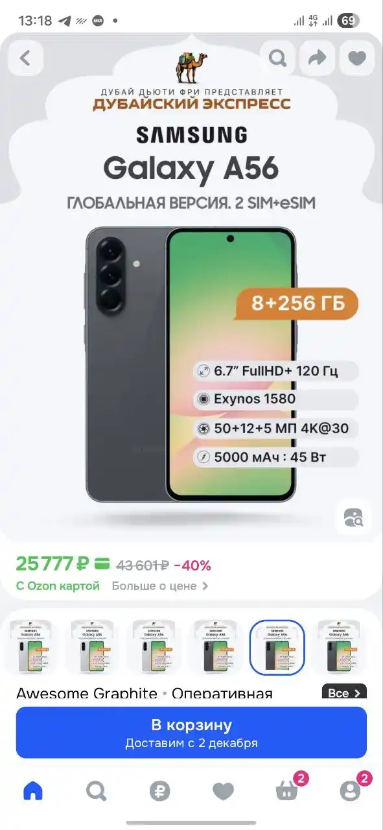Tap the 'С Ozon картой' price label
Screen dimensions: 383x830
58,586
